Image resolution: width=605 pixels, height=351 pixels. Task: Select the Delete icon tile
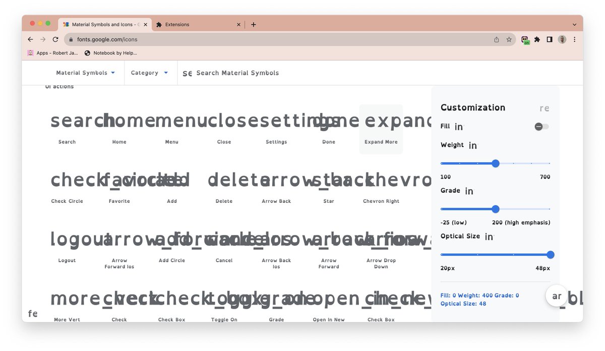[224, 189]
